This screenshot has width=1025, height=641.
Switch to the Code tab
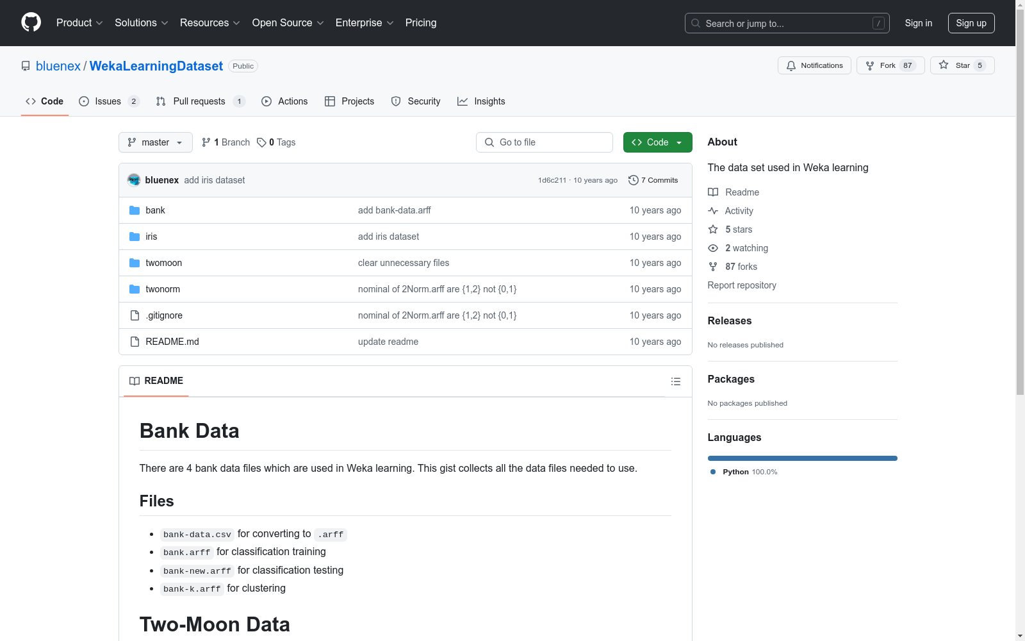coord(45,101)
